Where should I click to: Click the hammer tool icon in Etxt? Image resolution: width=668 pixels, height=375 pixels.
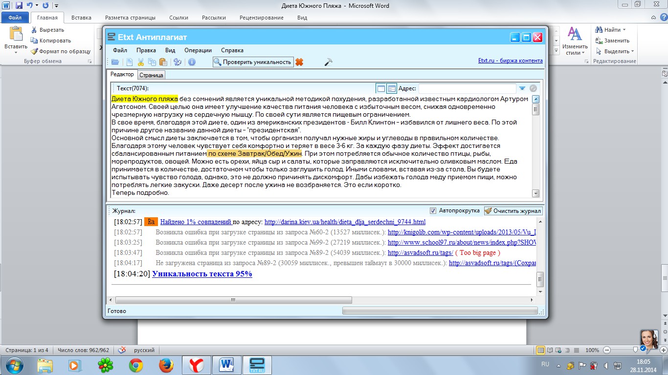pos(329,62)
